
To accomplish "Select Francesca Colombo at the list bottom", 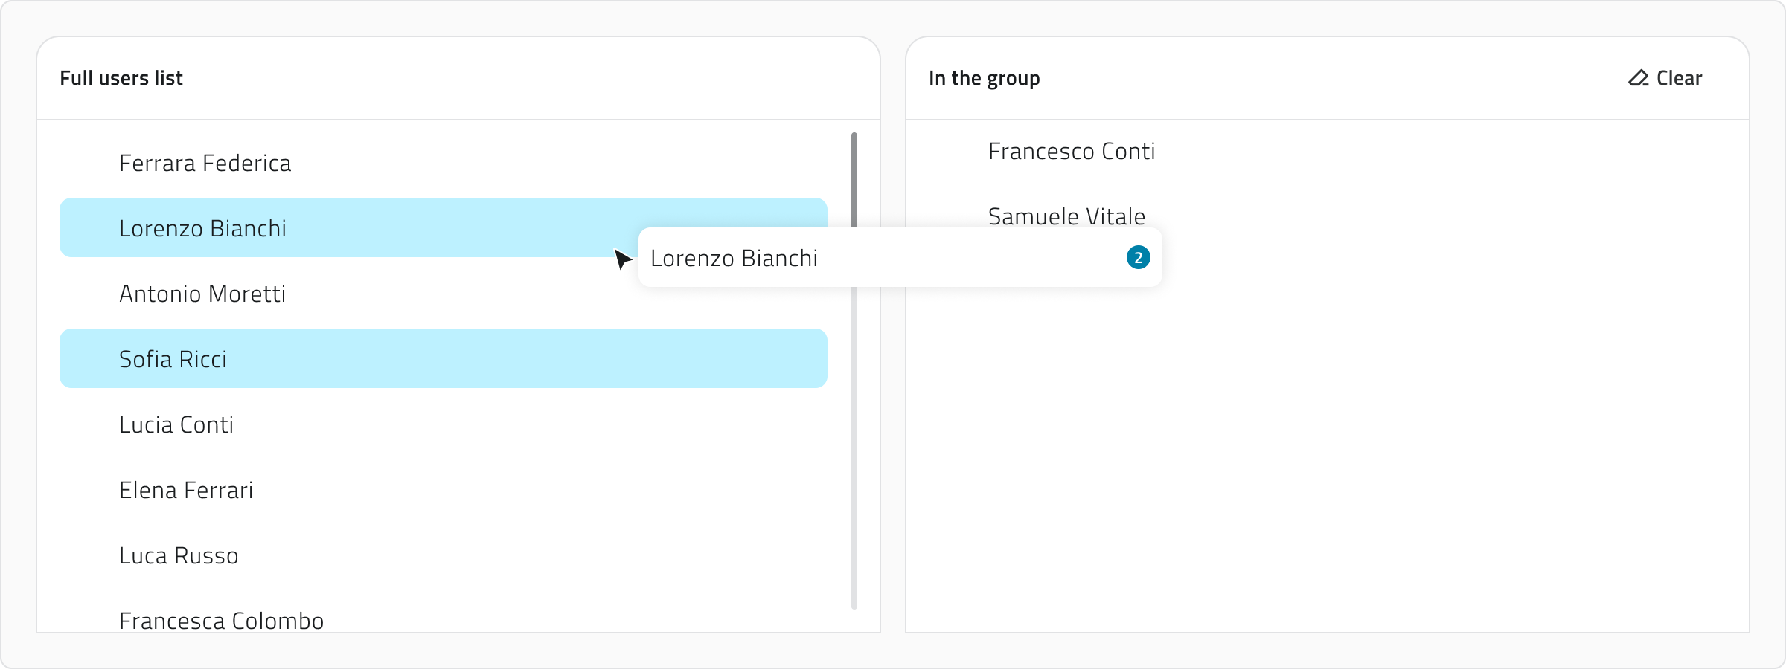I will [x=221, y=620].
